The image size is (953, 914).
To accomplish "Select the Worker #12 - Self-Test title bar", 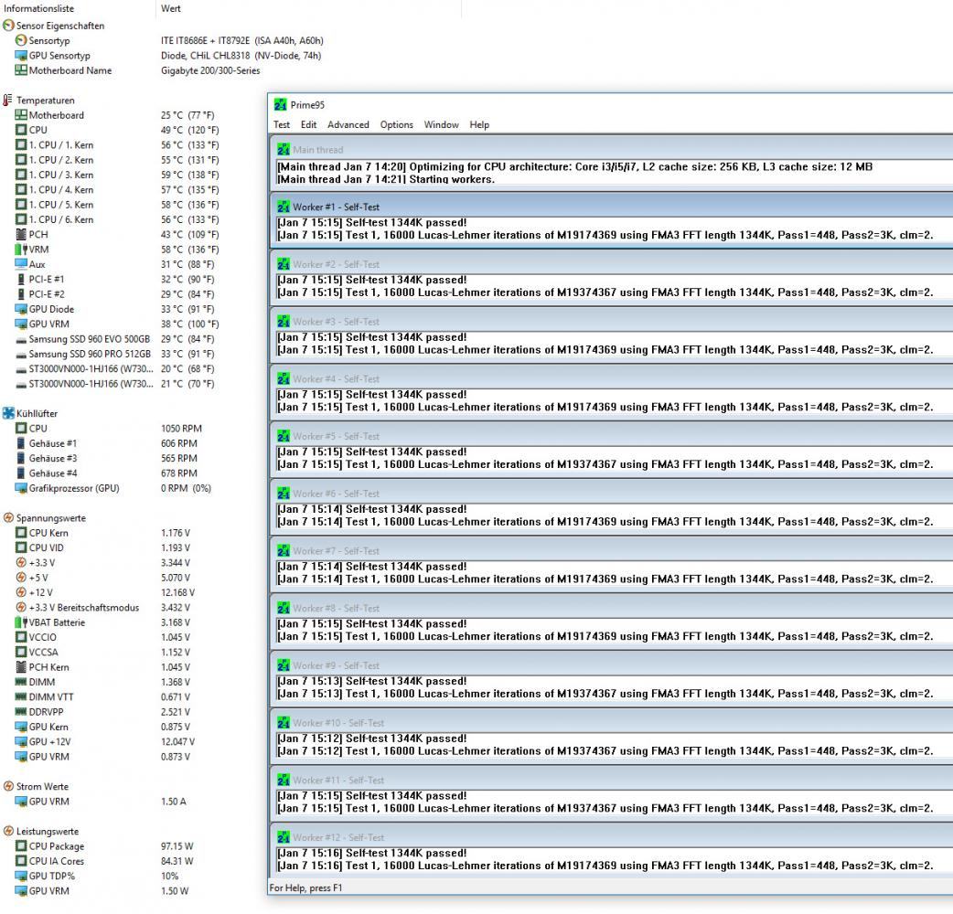I will click(612, 837).
